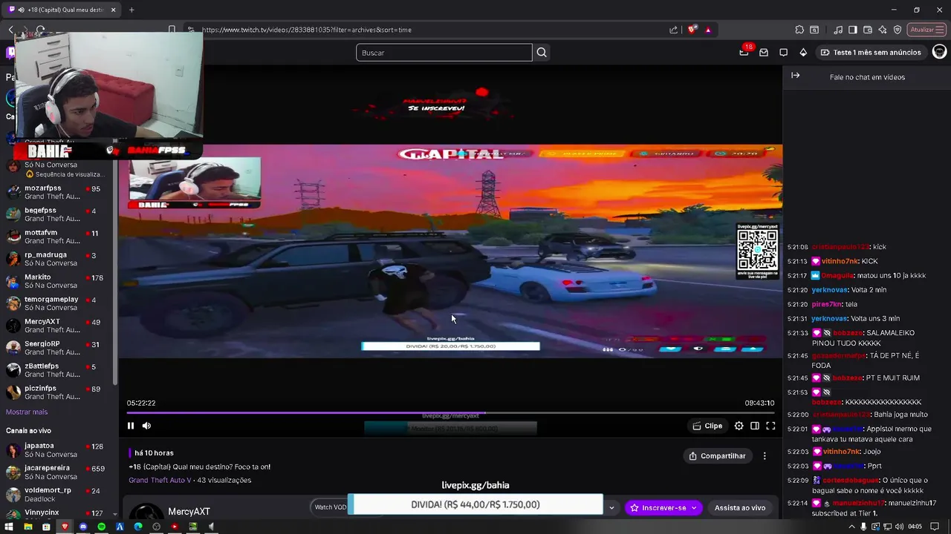Open zBattlefps channel in sidebar

(x=59, y=371)
